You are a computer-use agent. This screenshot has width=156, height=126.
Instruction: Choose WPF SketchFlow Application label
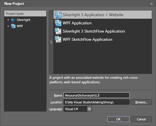coord(87,40)
